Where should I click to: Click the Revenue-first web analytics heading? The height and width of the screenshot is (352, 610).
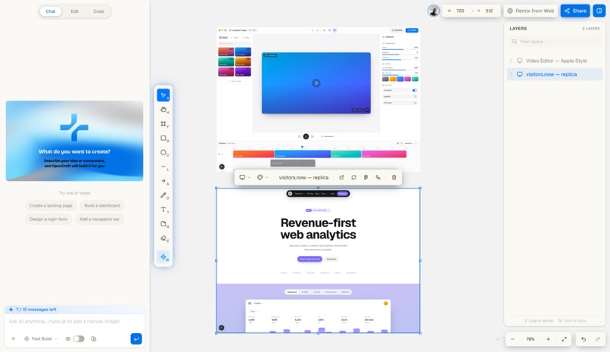coord(318,229)
